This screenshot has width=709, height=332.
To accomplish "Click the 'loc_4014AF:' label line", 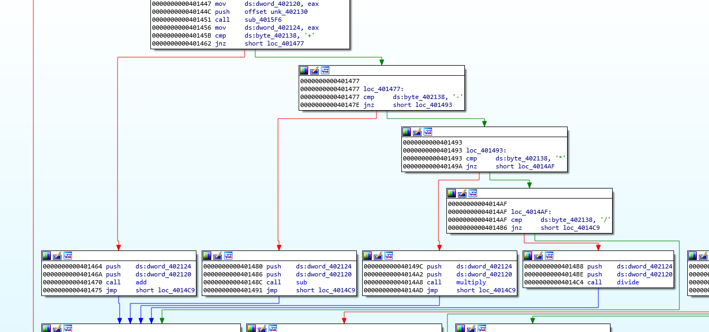I will (x=500, y=212).
